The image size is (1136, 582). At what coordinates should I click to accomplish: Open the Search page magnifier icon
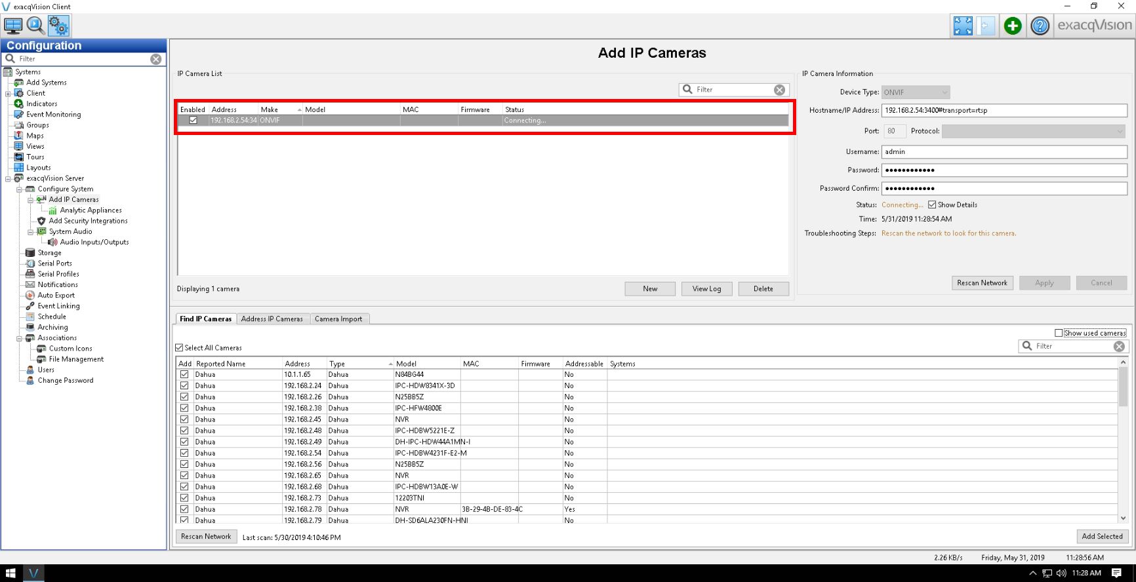pos(35,26)
